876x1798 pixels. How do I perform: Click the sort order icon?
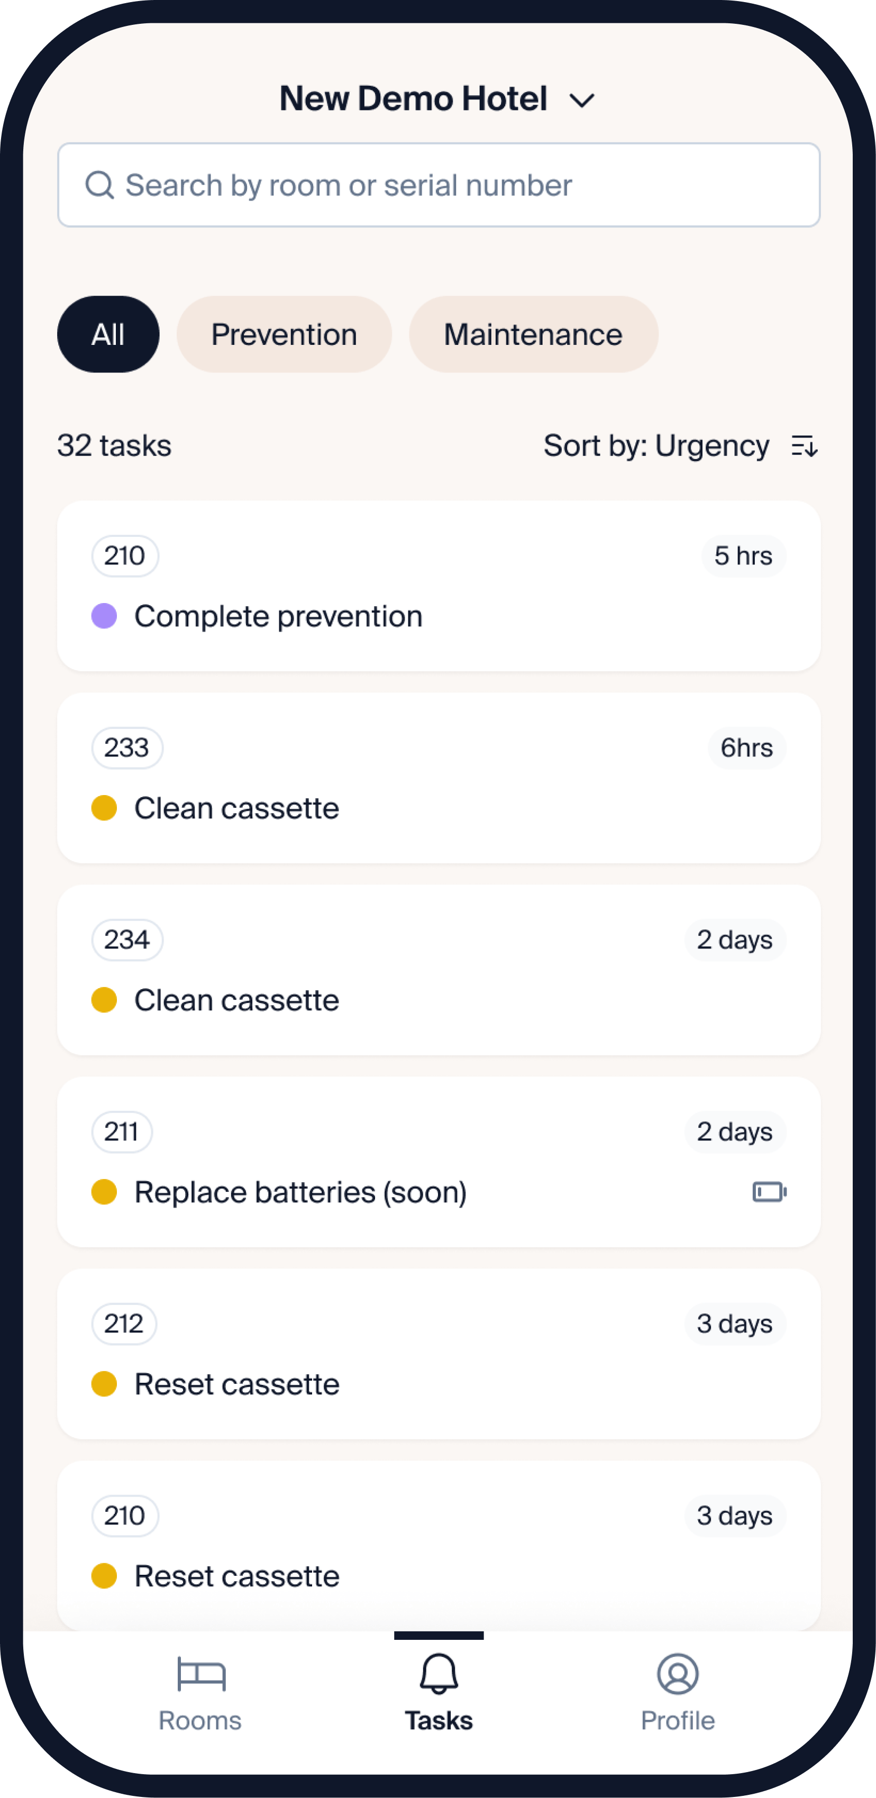click(804, 445)
